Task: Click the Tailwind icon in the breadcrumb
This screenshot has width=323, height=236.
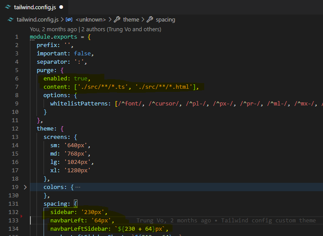Action: [11, 19]
